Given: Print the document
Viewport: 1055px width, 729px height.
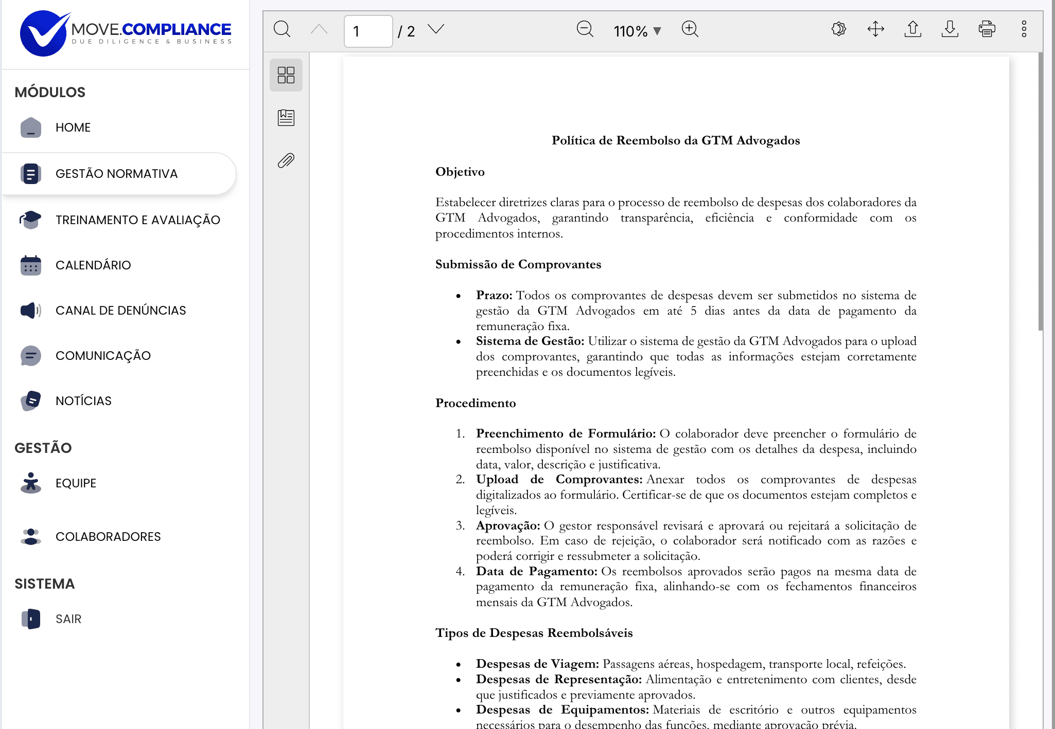Looking at the screenshot, I should pyautogui.click(x=987, y=29).
